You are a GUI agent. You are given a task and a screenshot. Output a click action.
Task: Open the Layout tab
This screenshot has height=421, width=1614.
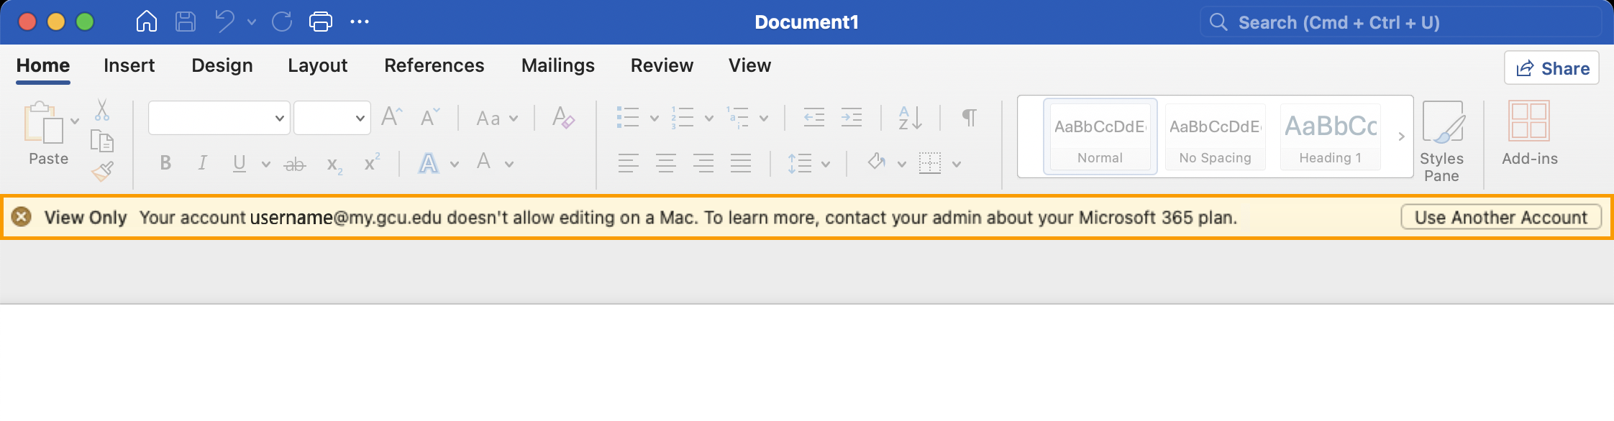(318, 65)
